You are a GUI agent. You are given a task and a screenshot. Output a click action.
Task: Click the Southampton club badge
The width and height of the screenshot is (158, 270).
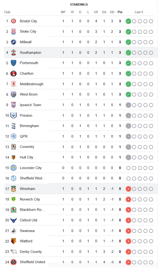click(x=14, y=53)
